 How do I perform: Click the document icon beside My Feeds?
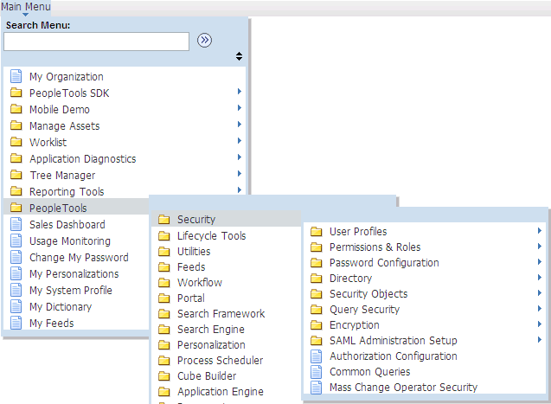pos(16,323)
